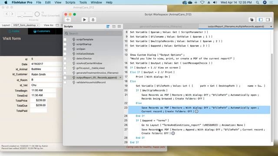Toggle checkbox for onOpen
The width and height of the screenshot is (278, 156).
[65, 49]
